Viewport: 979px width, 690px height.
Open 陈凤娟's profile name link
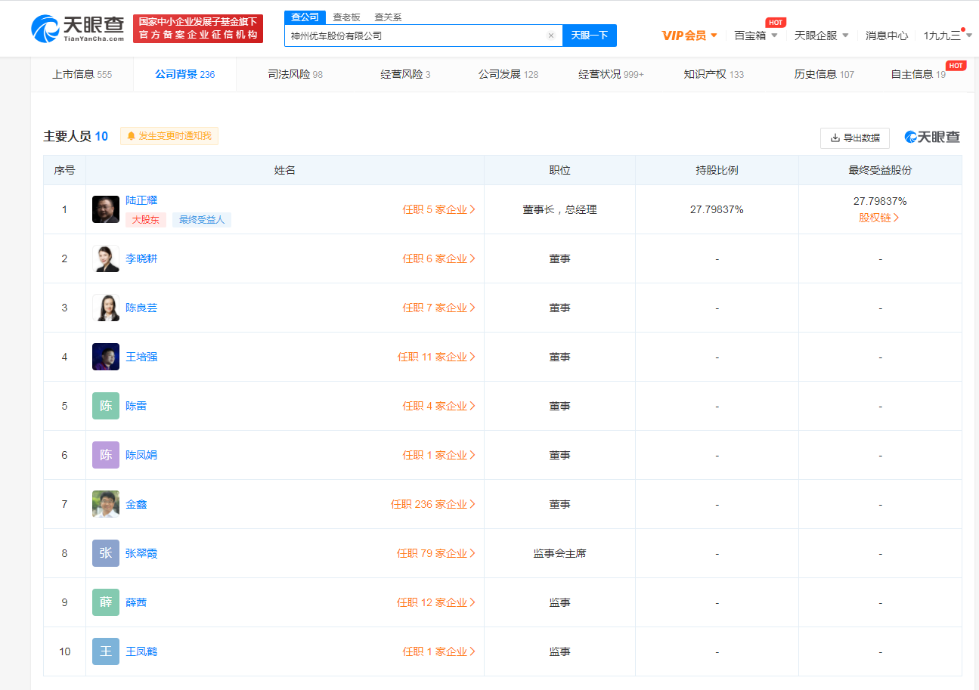coord(141,455)
